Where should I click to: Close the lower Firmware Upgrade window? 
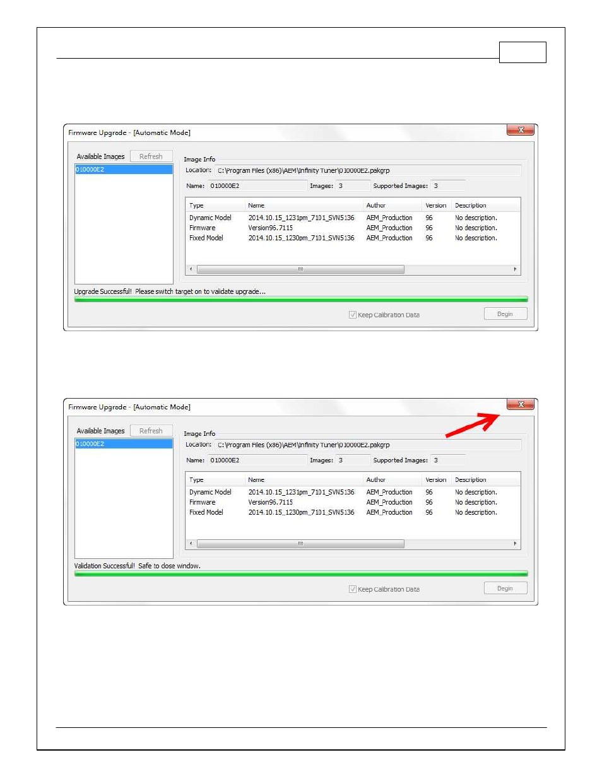(x=521, y=404)
